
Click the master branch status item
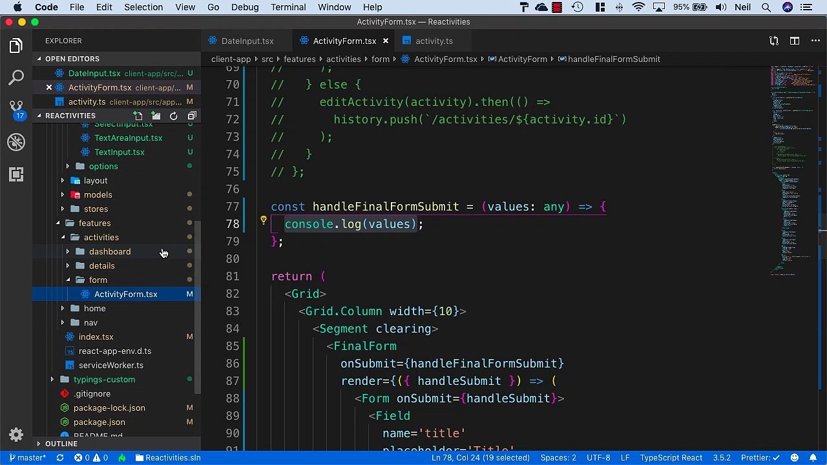(27, 458)
